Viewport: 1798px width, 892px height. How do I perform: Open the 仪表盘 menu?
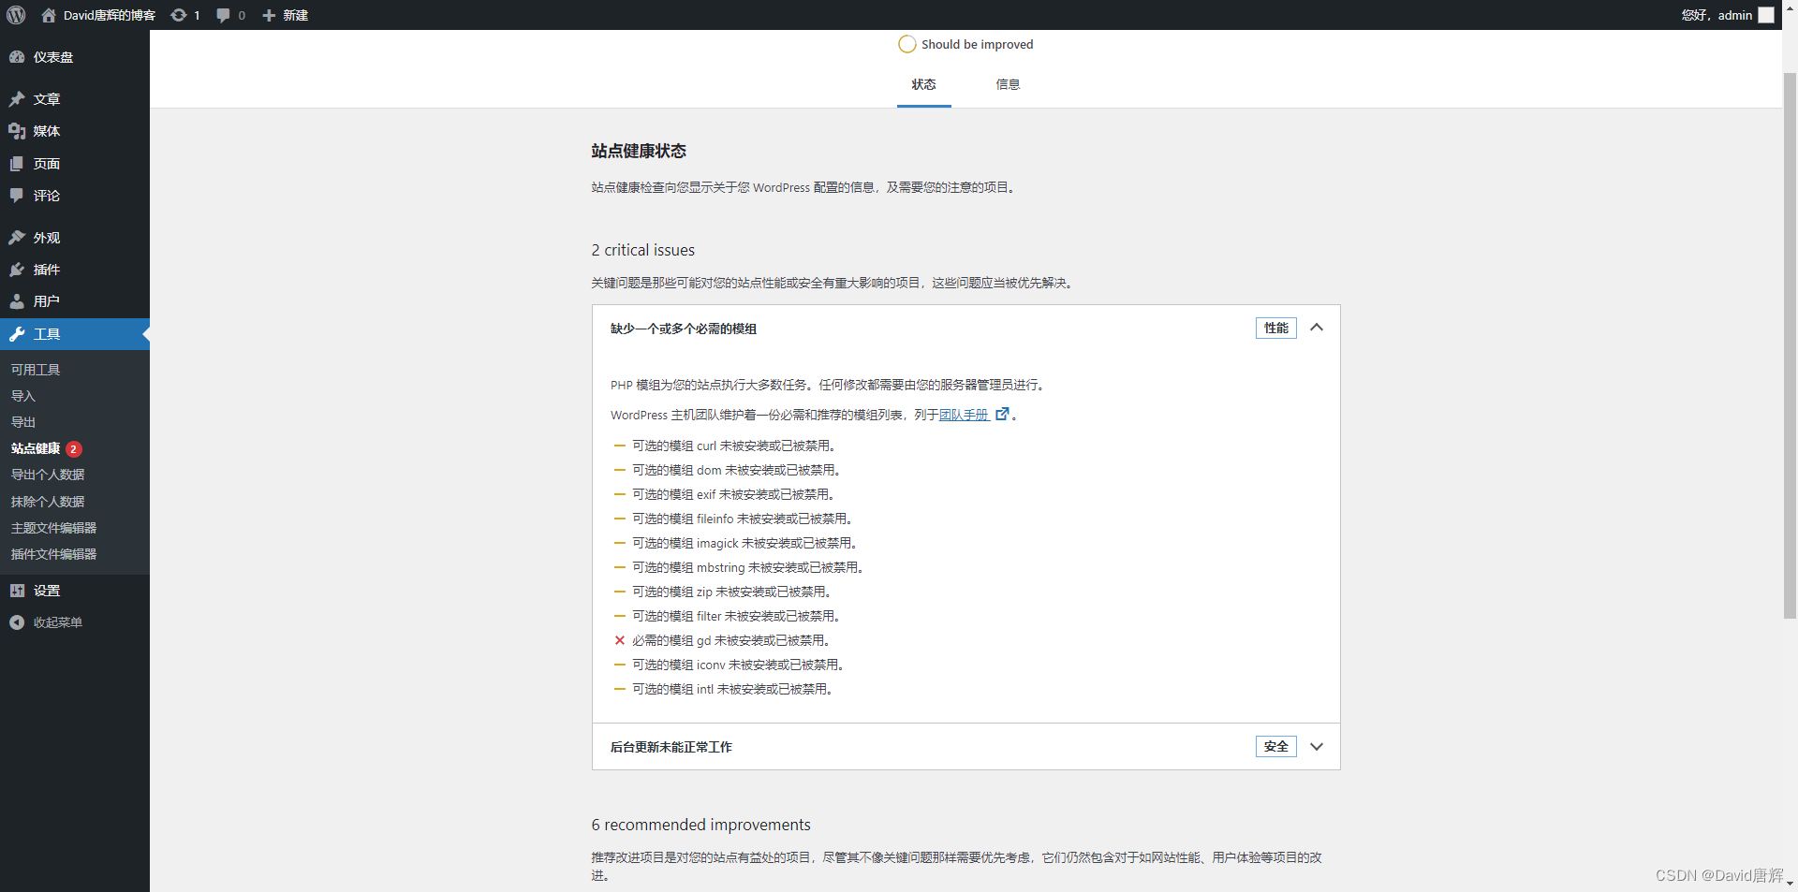[75, 57]
